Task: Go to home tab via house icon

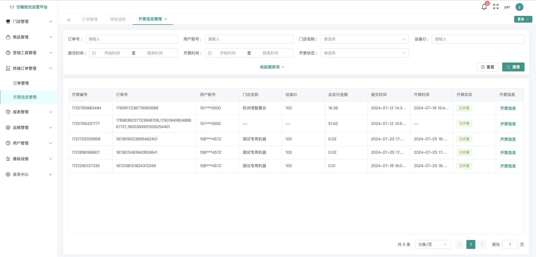Action: [69, 20]
